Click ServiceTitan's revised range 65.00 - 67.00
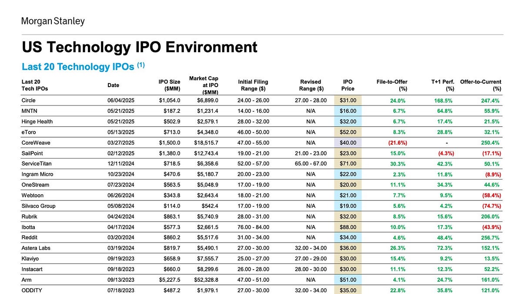 [x=311, y=164]
